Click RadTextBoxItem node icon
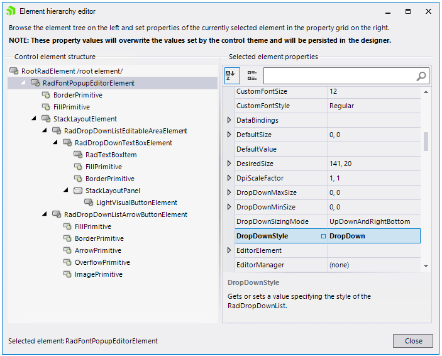 [78, 155]
